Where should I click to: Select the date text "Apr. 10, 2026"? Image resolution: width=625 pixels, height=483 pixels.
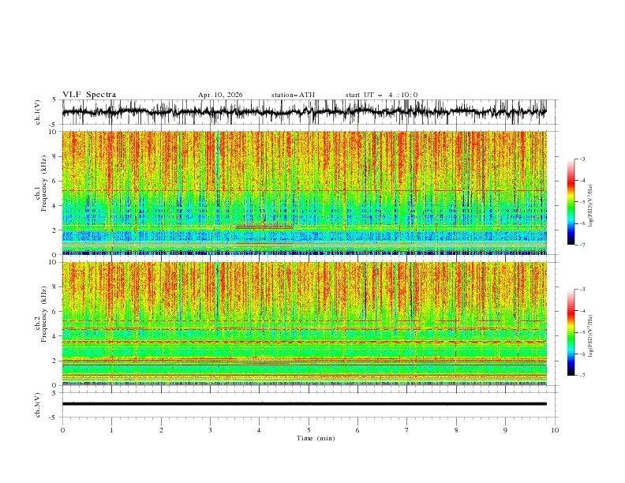220,95
